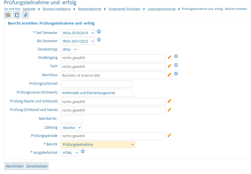Click the Zurücksetzen button

pyautogui.click(x=37, y=166)
